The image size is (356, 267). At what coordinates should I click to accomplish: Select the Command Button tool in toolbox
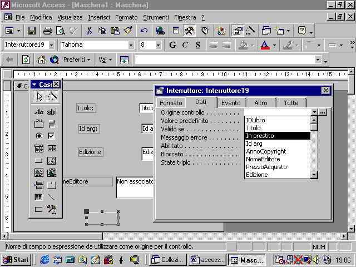pos(39,161)
